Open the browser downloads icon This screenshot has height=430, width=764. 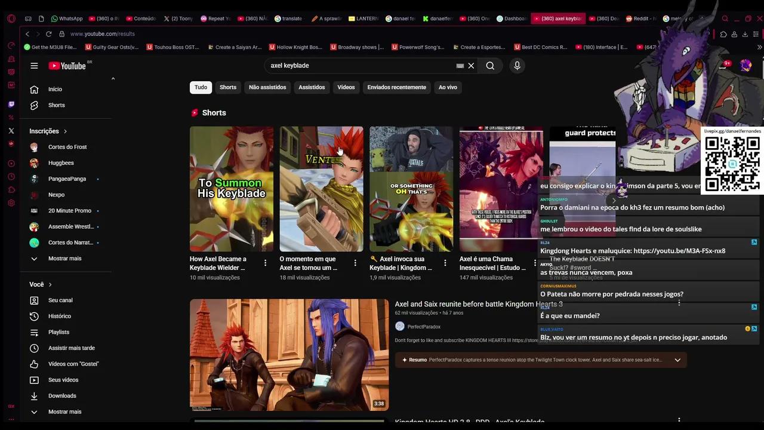(745, 34)
